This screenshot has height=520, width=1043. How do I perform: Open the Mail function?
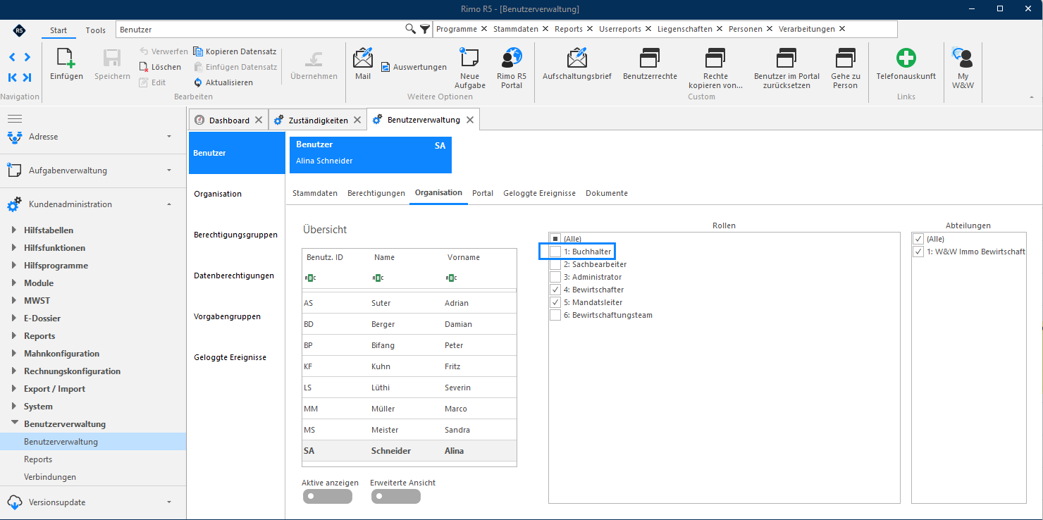pyautogui.click(x=363, y=63)
